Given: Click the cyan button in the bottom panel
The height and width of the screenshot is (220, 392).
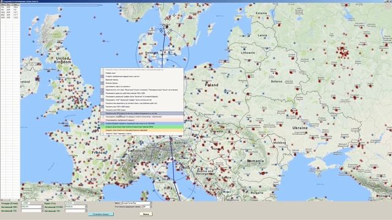Looking at the screenshot, I should pyautogui.click(x=101, y=214).
